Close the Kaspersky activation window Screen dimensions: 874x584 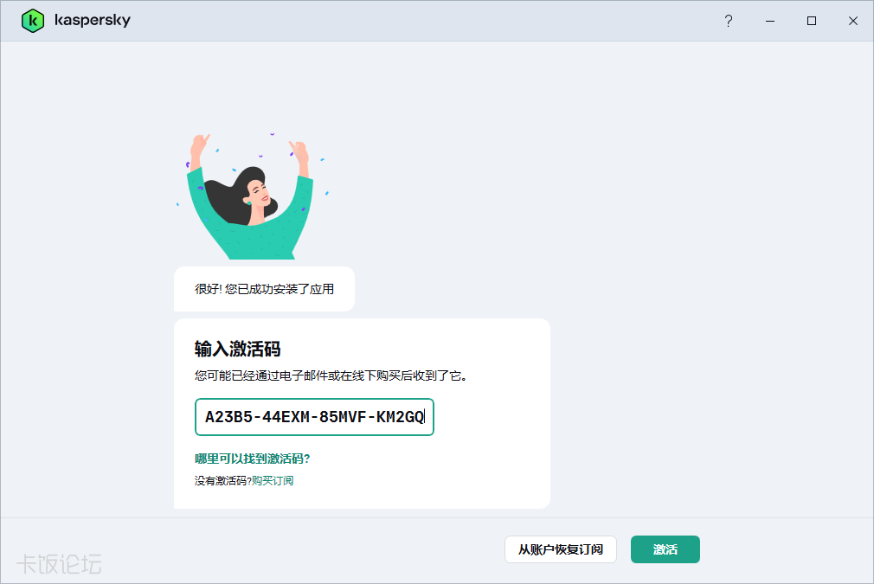(853, 21)
